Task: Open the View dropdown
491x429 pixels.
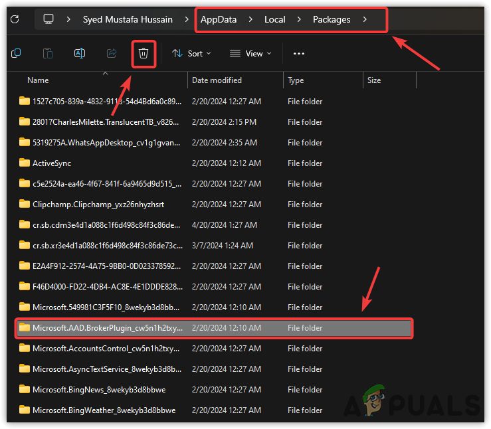Action: point(250,54)
